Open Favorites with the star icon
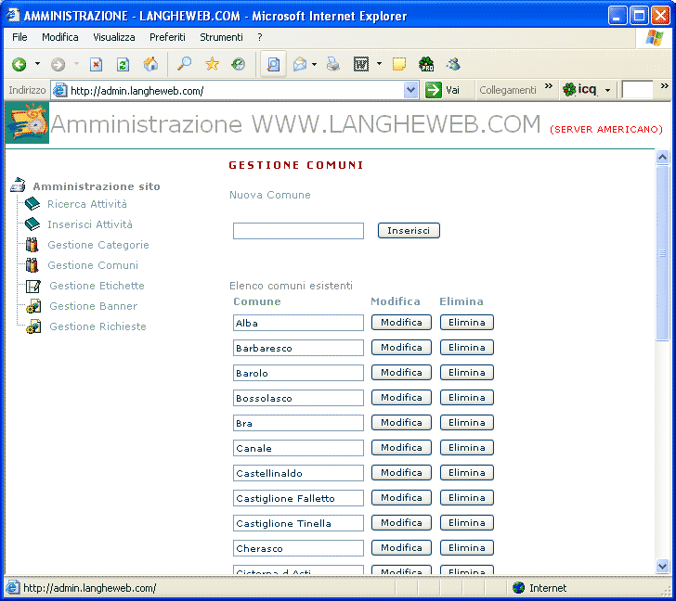The image size is (676, 601). point(212,64)
